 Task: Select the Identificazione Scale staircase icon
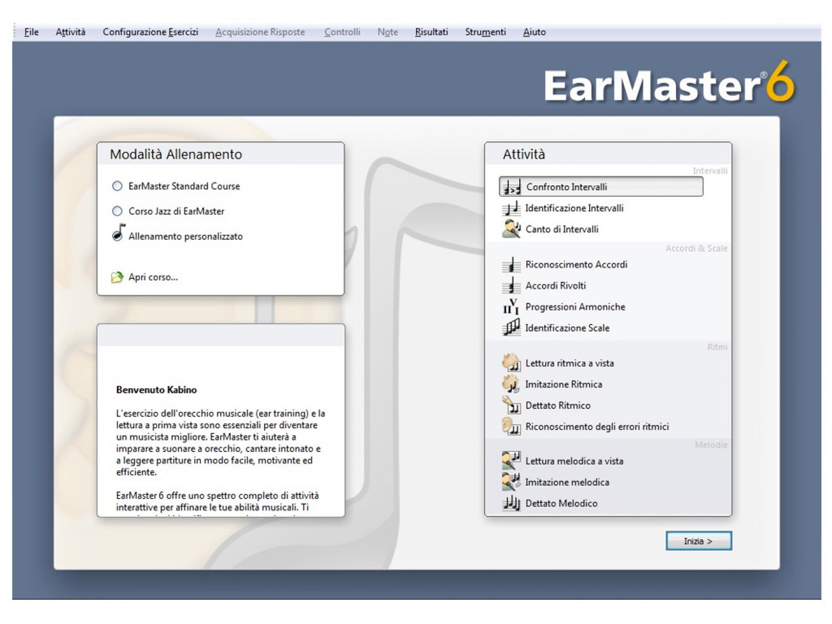511,328
